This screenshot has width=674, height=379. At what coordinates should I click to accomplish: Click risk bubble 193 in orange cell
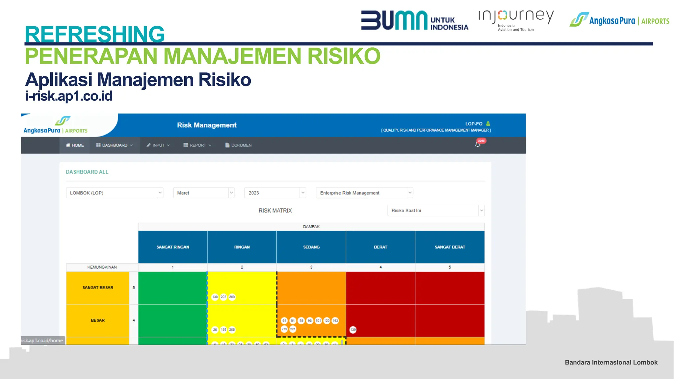click(335, 320)
